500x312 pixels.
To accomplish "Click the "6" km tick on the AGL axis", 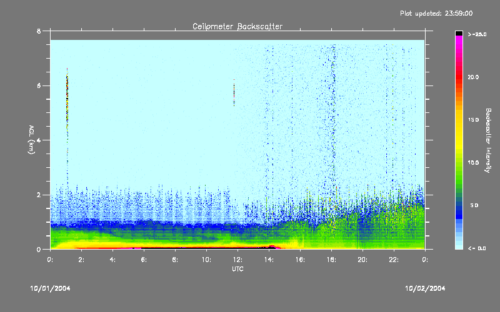I will pyautogui.click(x=39, y=85).
